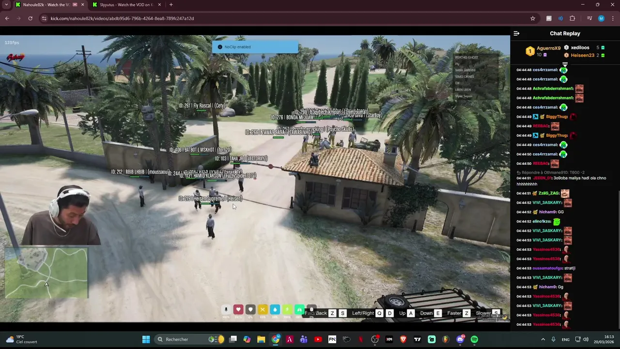Launch Microsoft Teams from the taskbar
Viewport: 620px width, 349px height.
click(x=304, y=339)
